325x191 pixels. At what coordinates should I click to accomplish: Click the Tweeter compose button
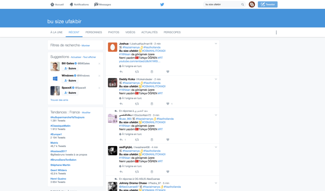coord(268,4)
